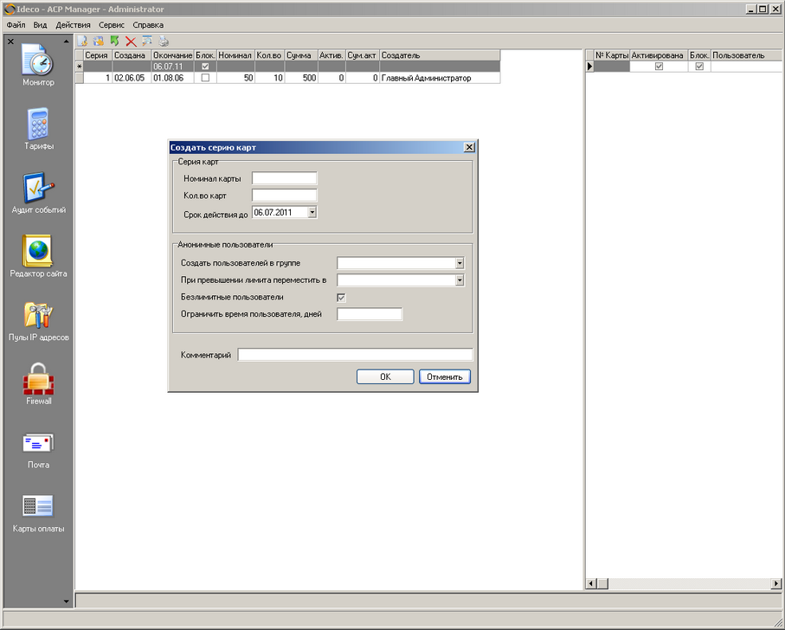Toggle Блок. checkbox for series 1 row

click(205, 78)
